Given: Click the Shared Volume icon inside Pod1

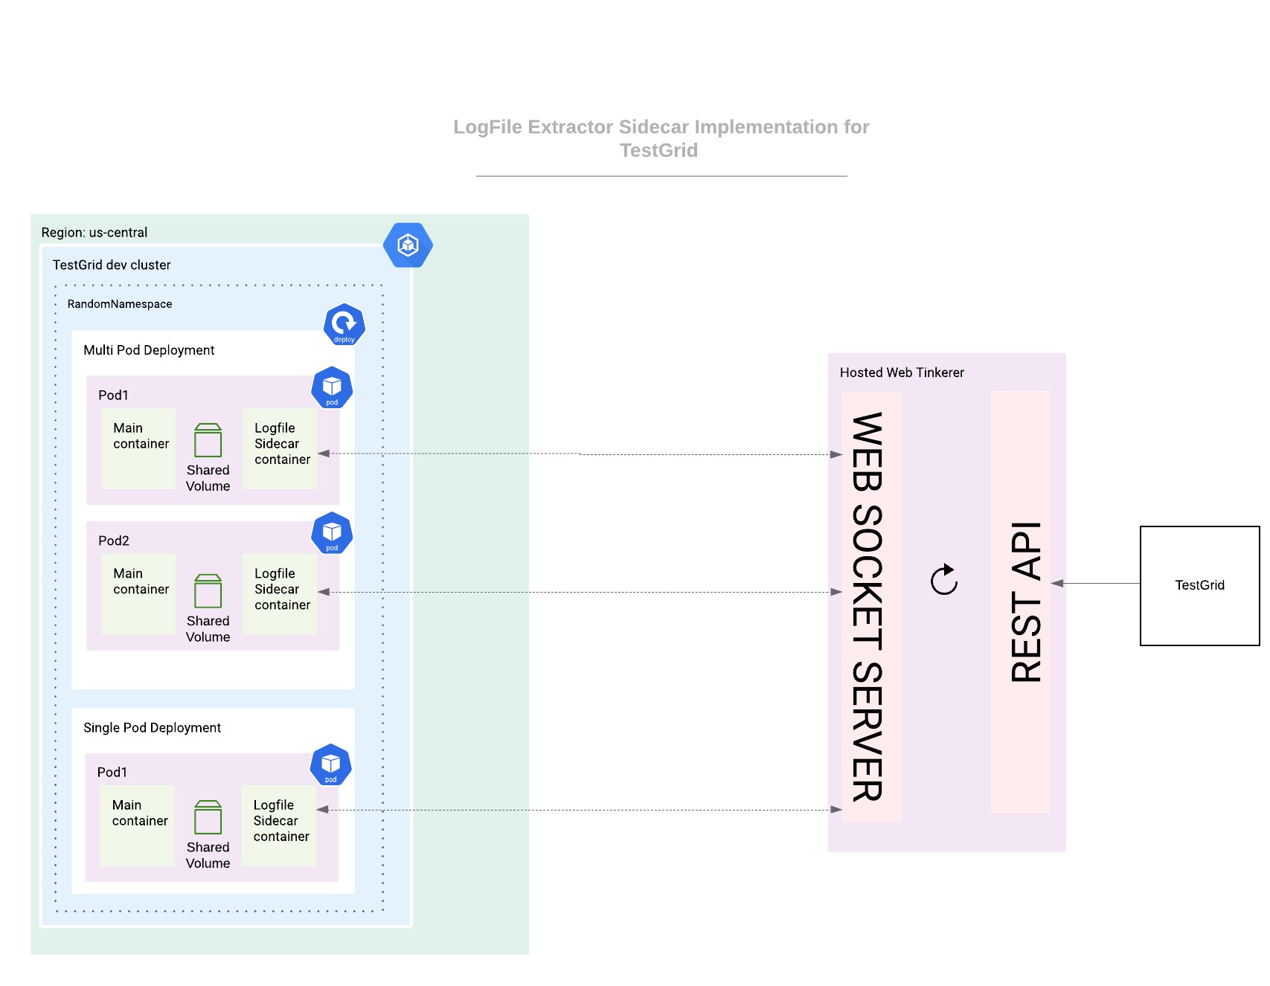Looking at the screenshot, I should point(208,442).
